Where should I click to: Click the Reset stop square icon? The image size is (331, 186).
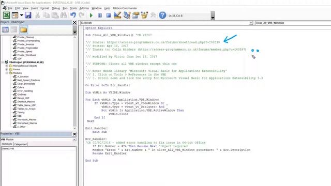coord(109,16)
